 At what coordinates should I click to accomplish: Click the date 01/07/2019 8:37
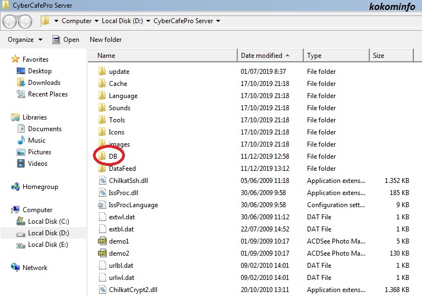click(263, 72)
